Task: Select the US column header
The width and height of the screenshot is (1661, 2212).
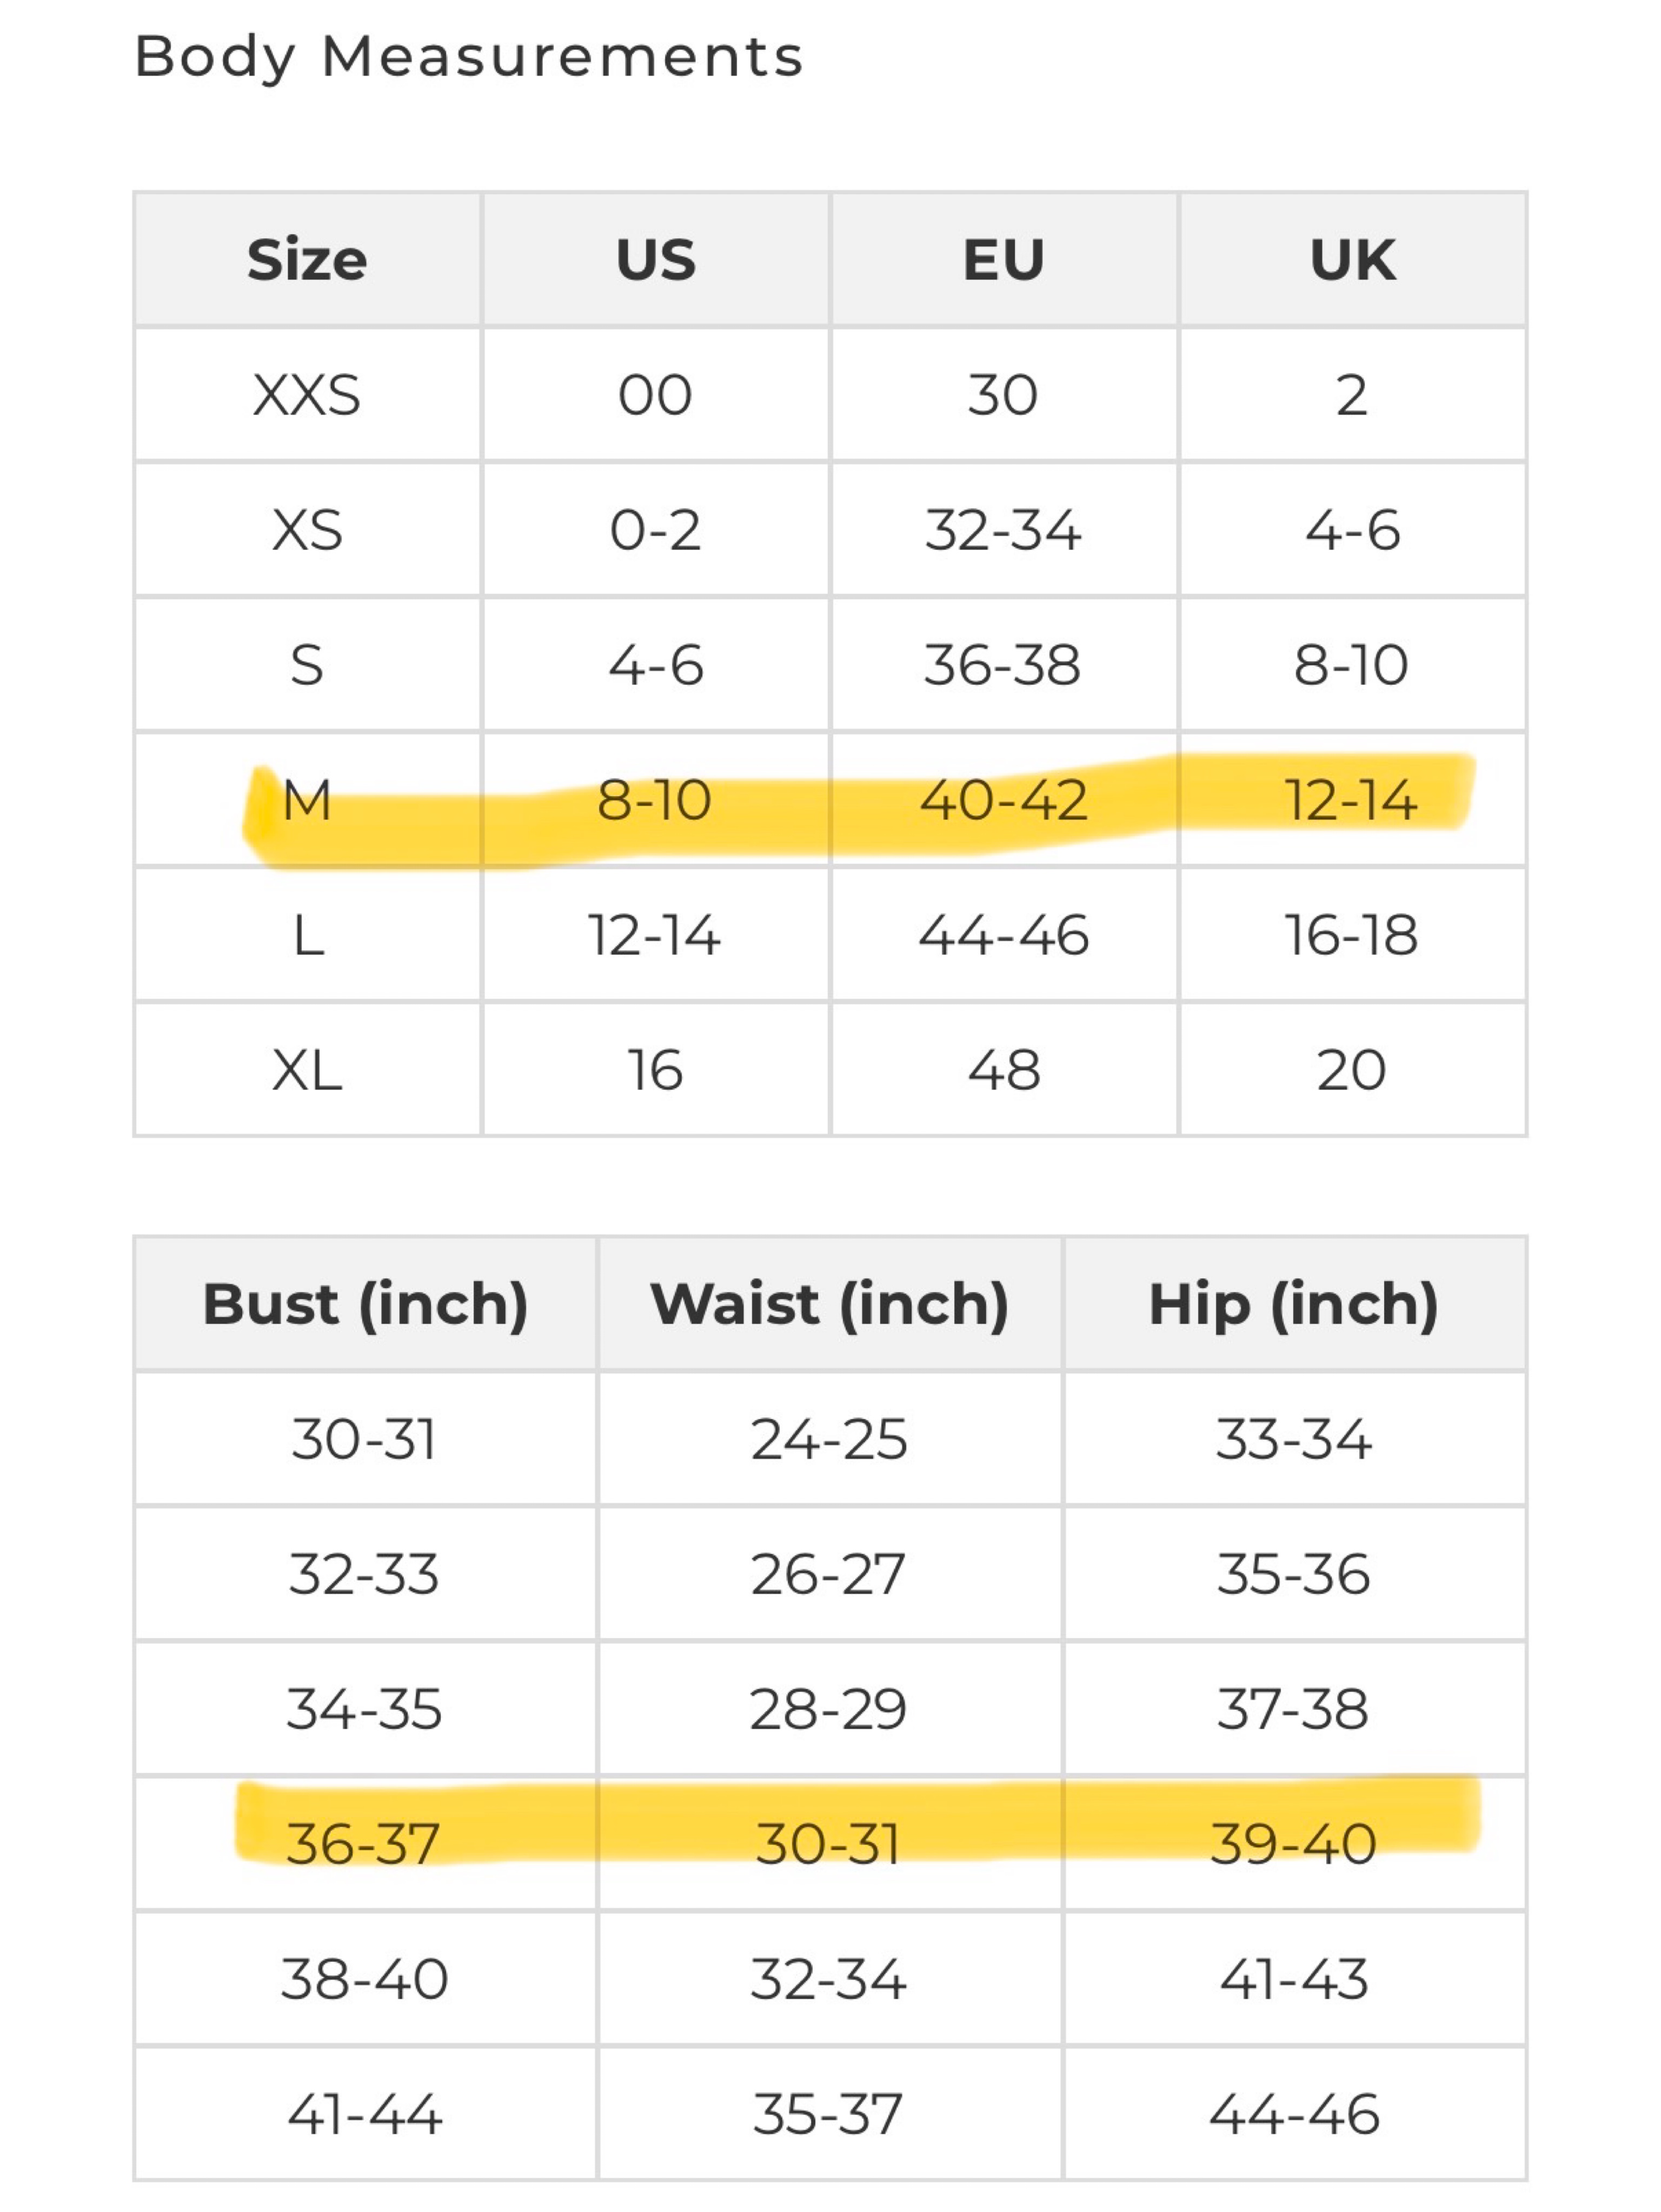Action: click(655, 260)
